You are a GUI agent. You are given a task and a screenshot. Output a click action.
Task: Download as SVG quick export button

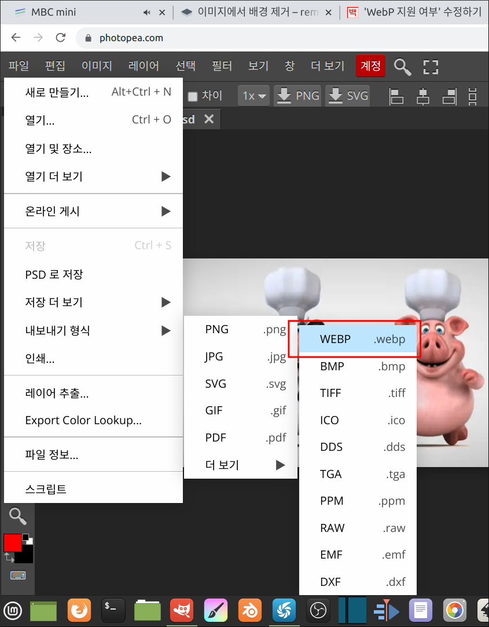point(348,96)
